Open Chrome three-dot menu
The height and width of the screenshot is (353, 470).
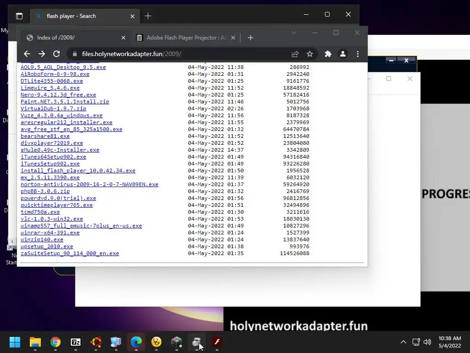(x=358, y=54)
